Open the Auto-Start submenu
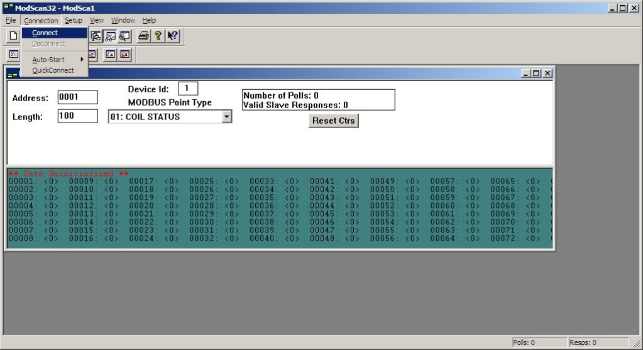Screen dimensions: 643x350 tap(55, 60)
